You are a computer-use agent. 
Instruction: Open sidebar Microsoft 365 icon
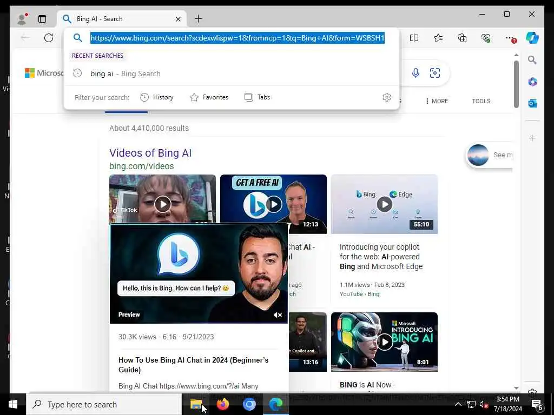[x=532, y=82]
